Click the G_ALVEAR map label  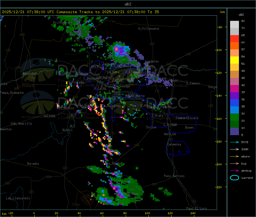click(x=170, y=125)
